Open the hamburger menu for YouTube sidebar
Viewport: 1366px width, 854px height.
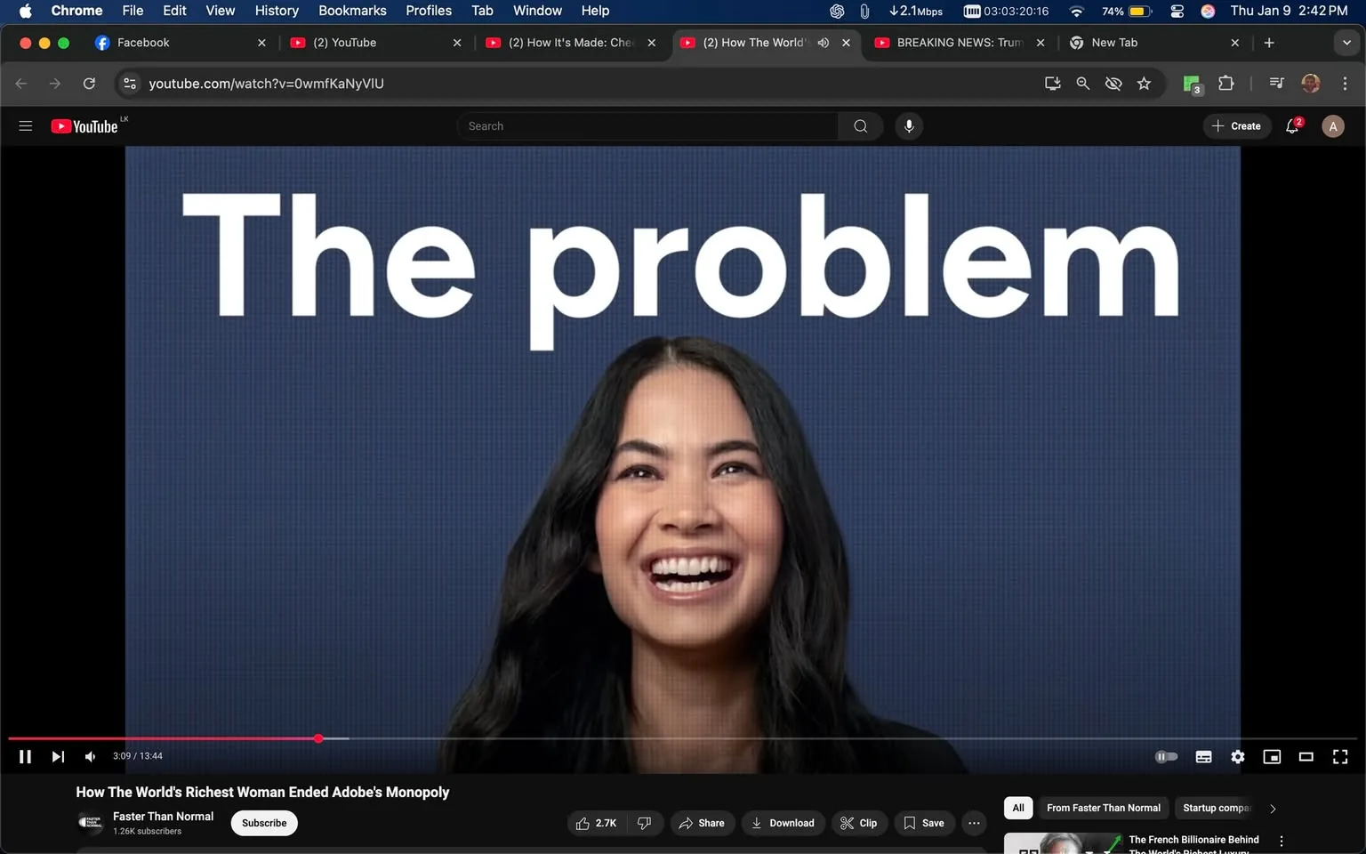[25, 125]
